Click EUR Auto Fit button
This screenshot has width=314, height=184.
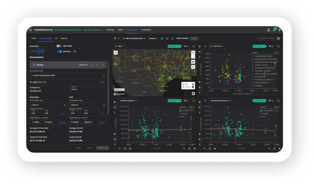point(102,123)
